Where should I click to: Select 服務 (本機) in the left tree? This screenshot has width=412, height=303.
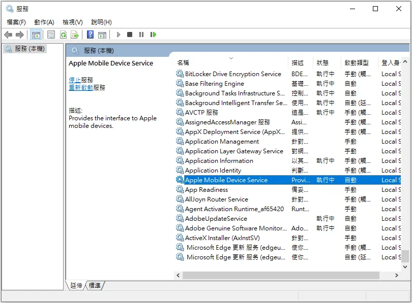25,49
